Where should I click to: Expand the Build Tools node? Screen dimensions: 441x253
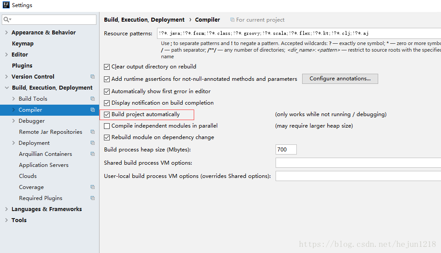click(14, 98)
